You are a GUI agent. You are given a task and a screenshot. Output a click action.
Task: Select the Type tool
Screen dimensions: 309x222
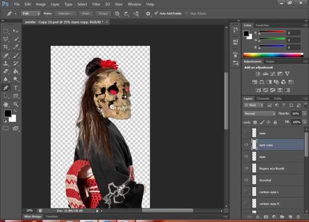(x=16, y=88)
